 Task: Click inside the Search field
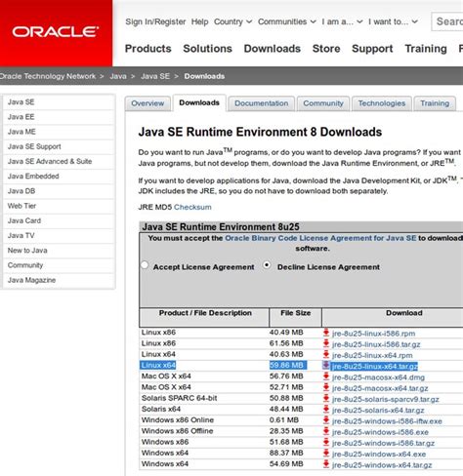click(447, 21)
